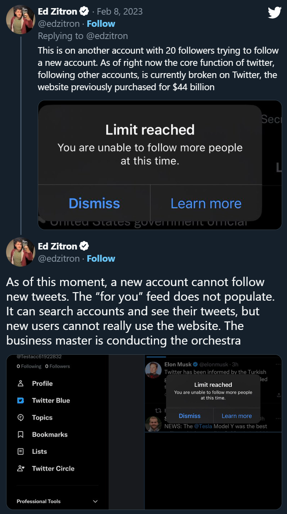Click the Bookmarks icon in sidebar
The width and height of the screenshot is (287, 514).
[x=21, y=435]
